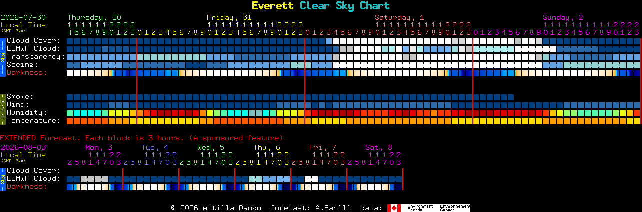Select the Thursday, 30 day heading
Screen dimensions: 642x212
(x=94, y=17)
